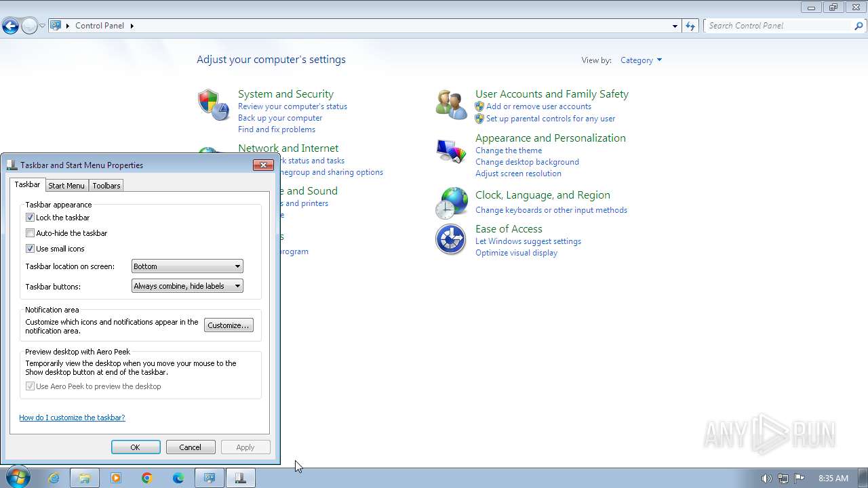868x488 pixels.
Task: Open Windows Explorer folder on taskbar
Action: (x=85, y=478)
